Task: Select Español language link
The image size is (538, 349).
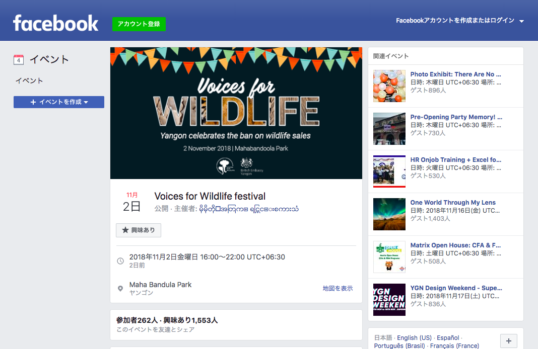Action: pyautogui.click(x=448, y=338)
